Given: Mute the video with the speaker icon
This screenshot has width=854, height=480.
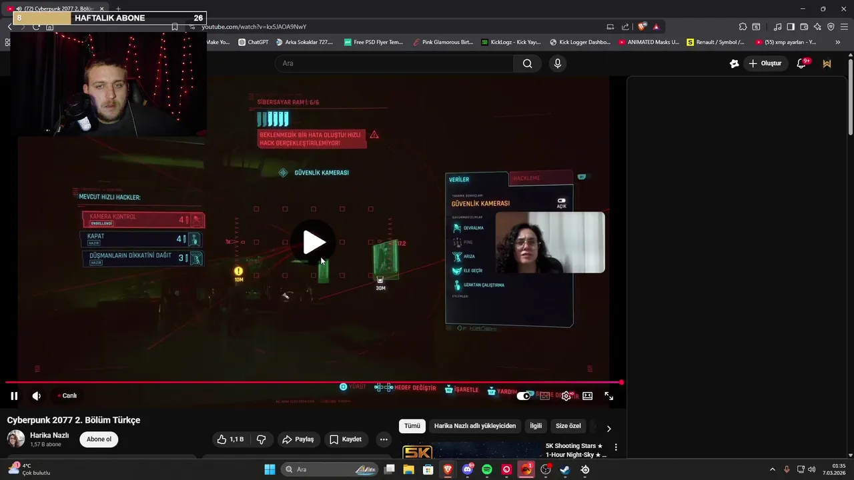Looking at the screenshot, I should click(37, 396).
